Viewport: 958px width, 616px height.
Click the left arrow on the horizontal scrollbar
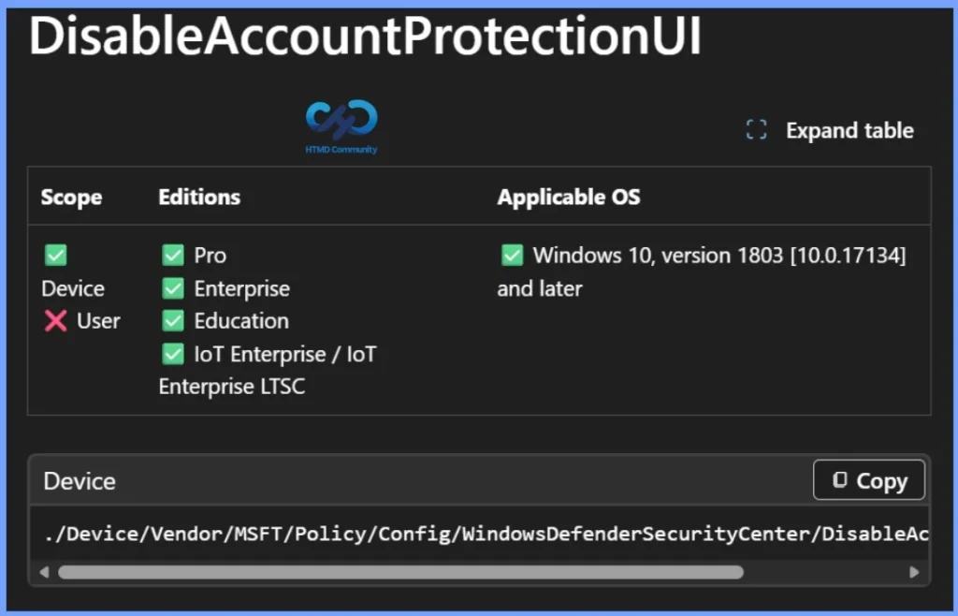42,571
